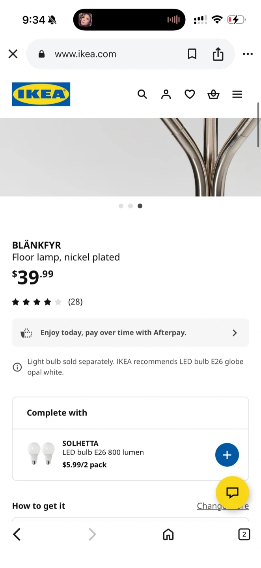Screen dimensions: 261x568
Task: Open the 28 reviews star rating
Action: (47, 302)
